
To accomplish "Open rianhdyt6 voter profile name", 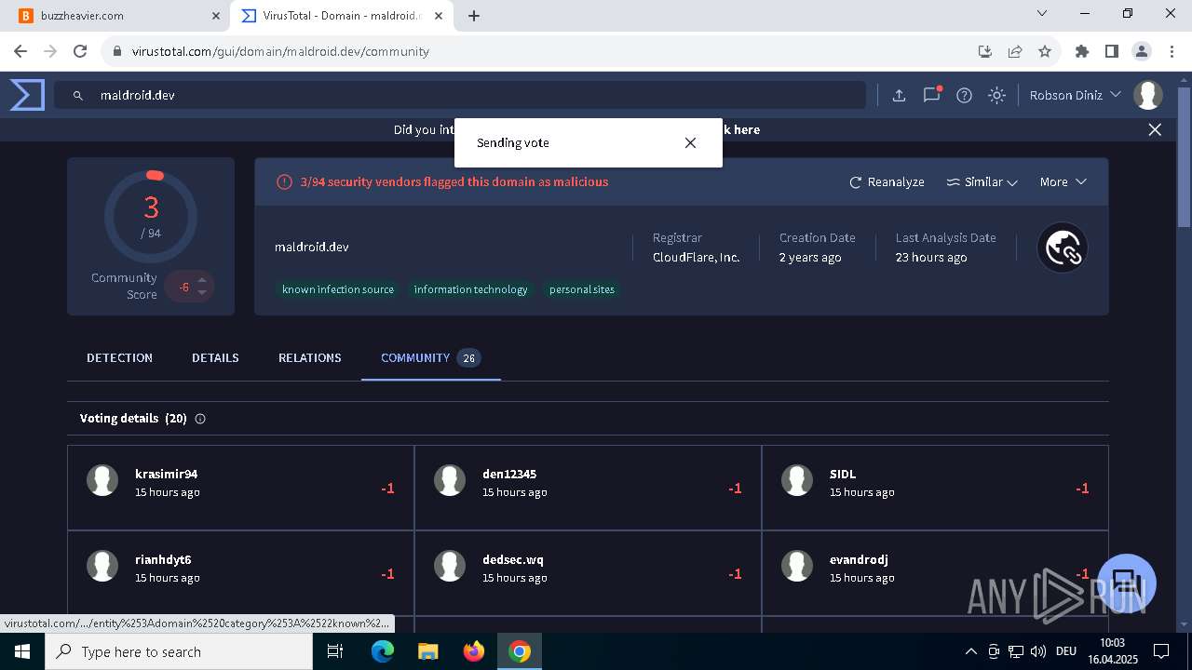I will click(163, 559).
